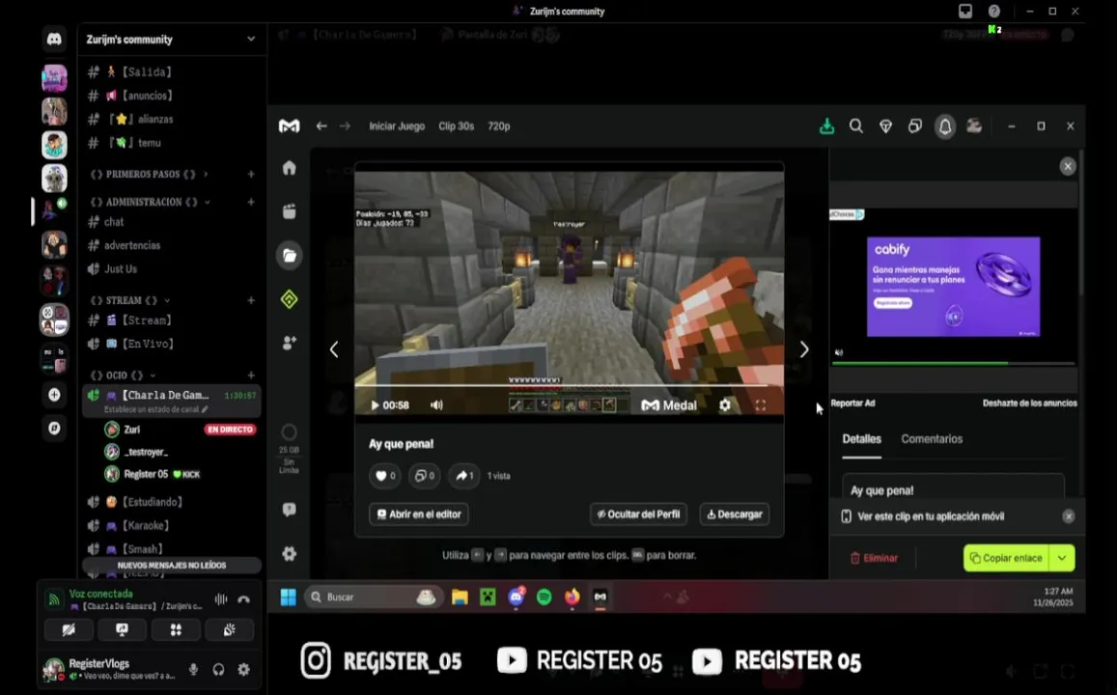Open Discord soundboard button
This screenshot has width=1117, height=695.
point(230,629)
